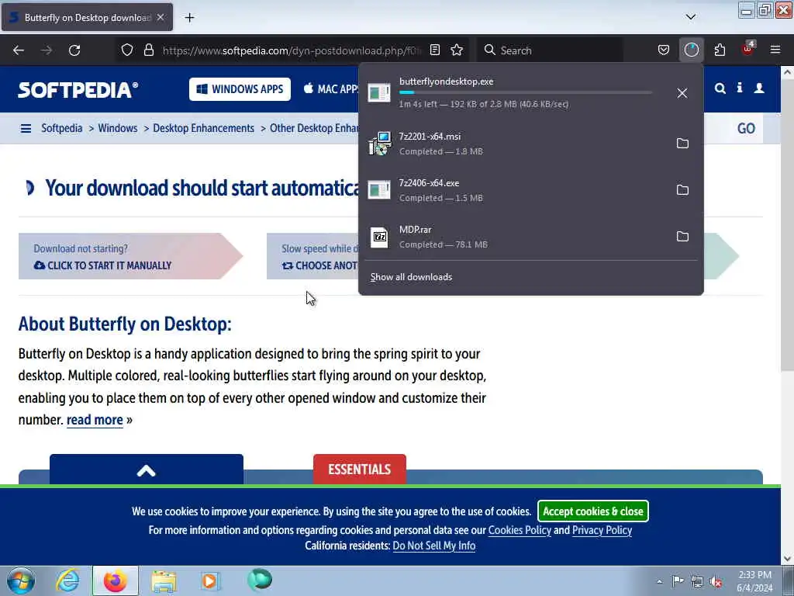
Task: Click the Softpedia info icon
Action: pos(740,88)
